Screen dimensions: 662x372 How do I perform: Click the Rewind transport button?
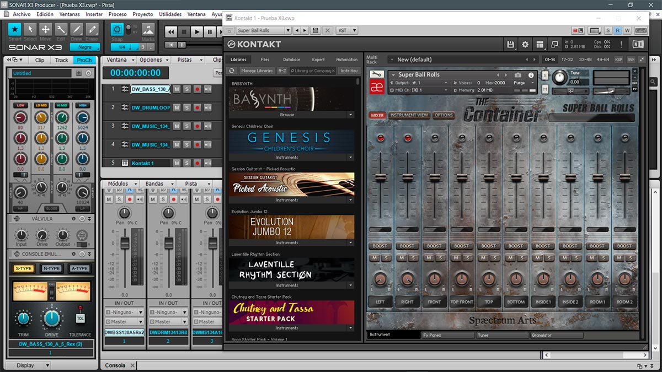click(171, 32)
